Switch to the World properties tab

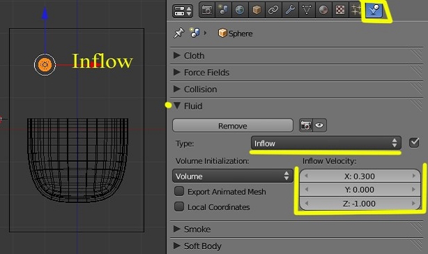tap(240, 10)
